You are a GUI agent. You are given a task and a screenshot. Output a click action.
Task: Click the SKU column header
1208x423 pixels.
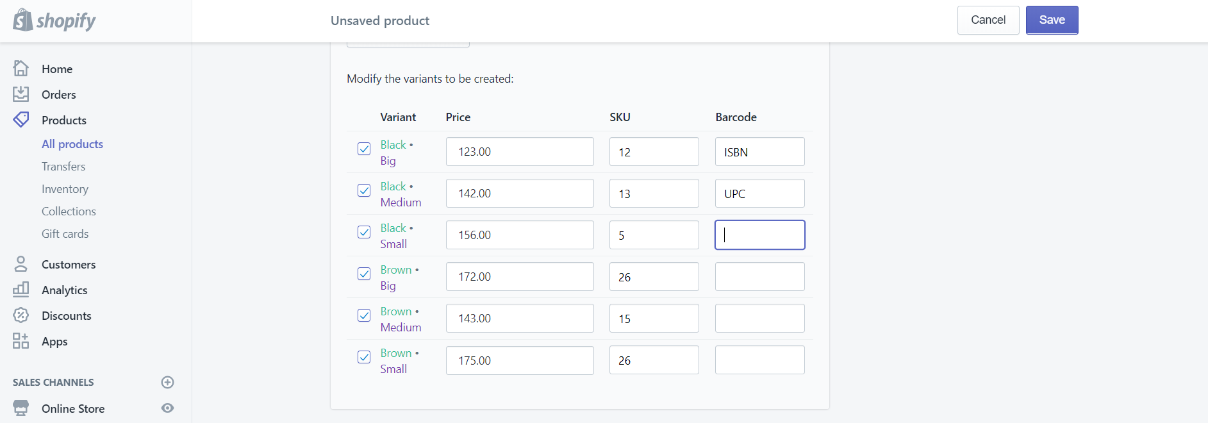(x=620, y=117)
